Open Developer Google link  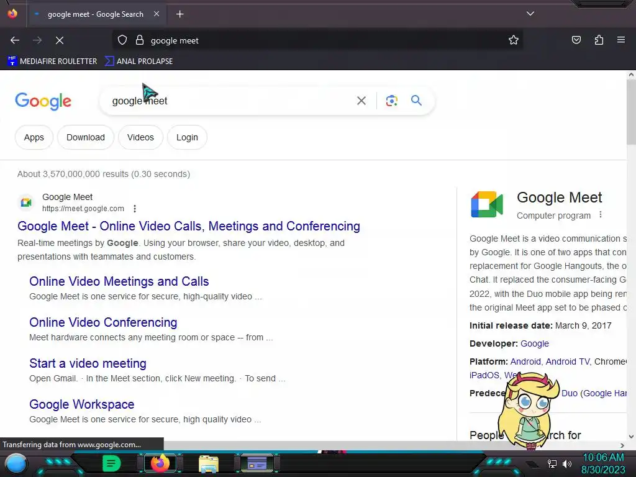534,343
